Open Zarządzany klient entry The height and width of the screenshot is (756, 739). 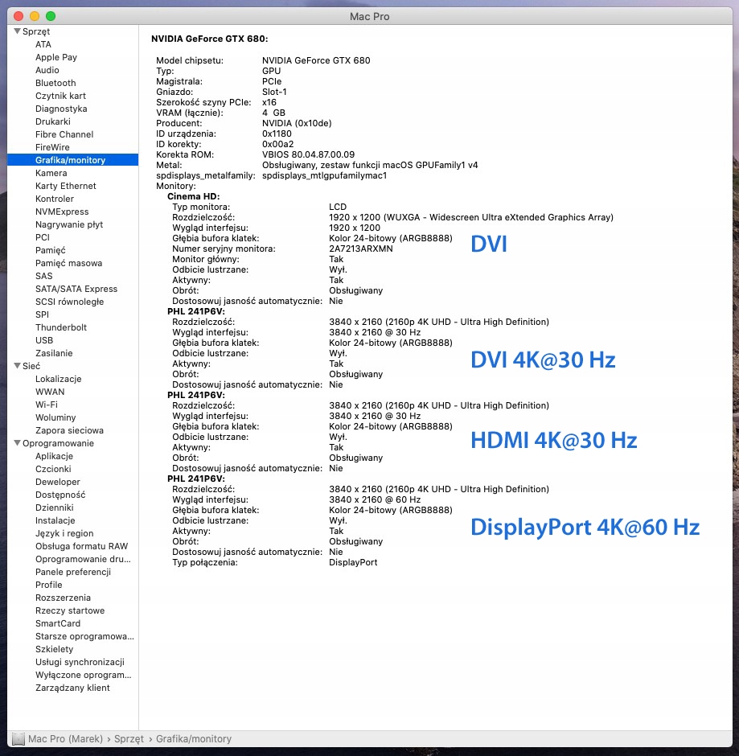coord(72,688)
